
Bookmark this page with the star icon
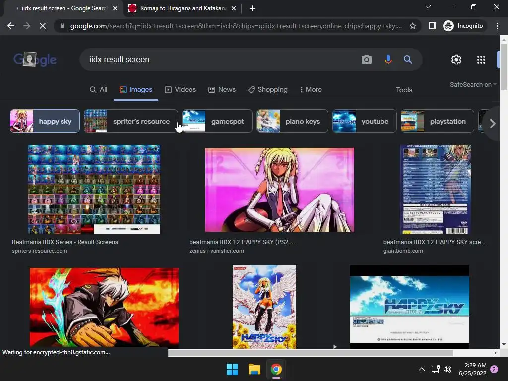(x=412, y=26)
